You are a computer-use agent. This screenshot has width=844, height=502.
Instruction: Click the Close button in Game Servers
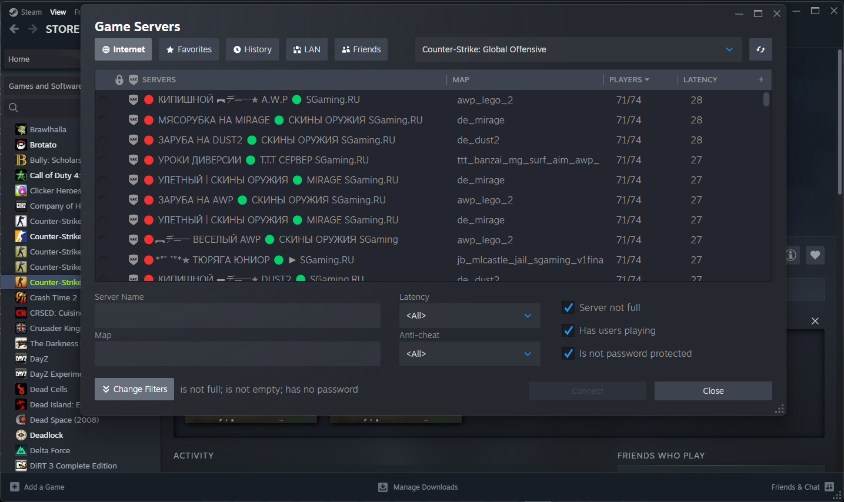coord(713,391)
